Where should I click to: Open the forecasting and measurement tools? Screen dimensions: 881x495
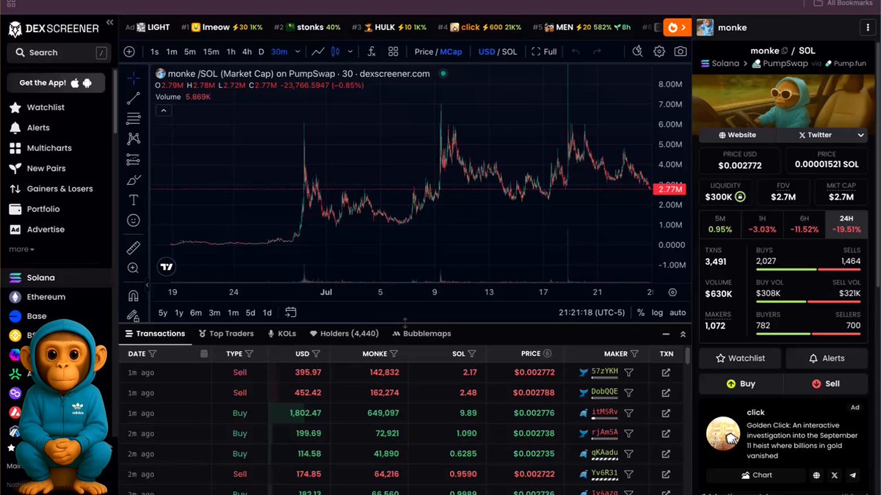point(134,159)
